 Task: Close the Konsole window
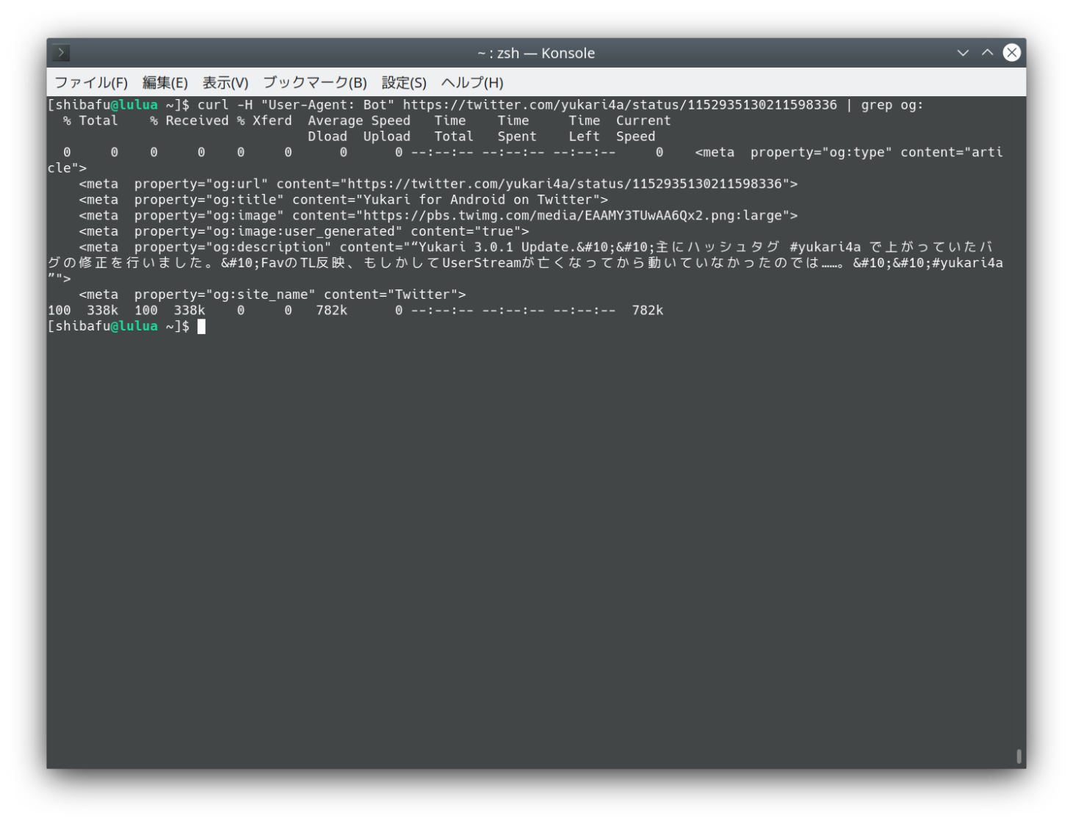(1011, 53)
